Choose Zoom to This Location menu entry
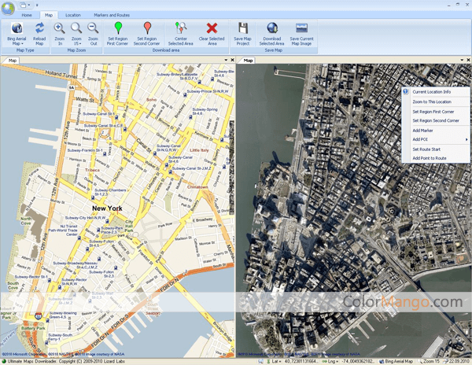This screenshot has height=365, width=472. (432, 101)
